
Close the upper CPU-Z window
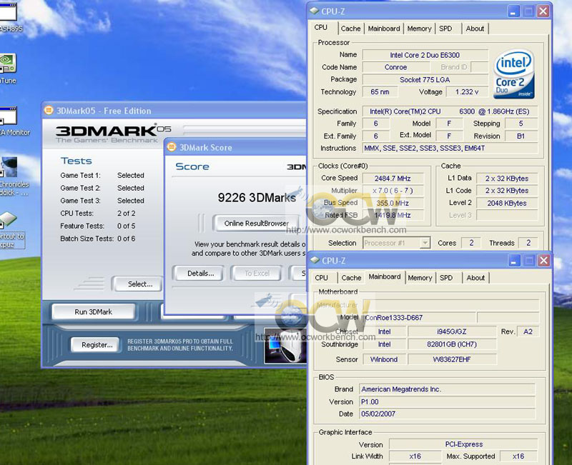point(543,11)
